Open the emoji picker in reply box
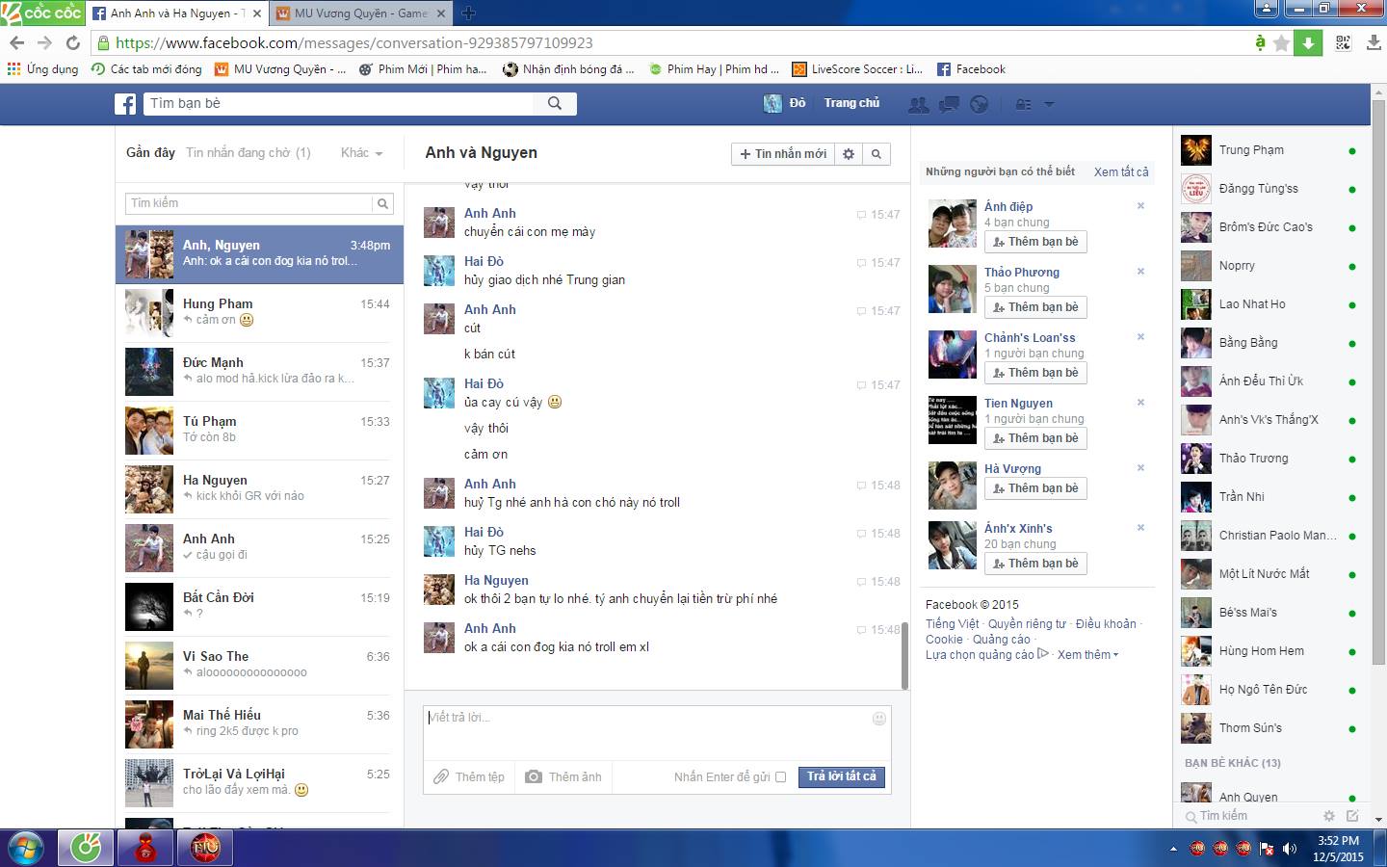The height and width of the screenshot is (867, 1387). (878, 719)
